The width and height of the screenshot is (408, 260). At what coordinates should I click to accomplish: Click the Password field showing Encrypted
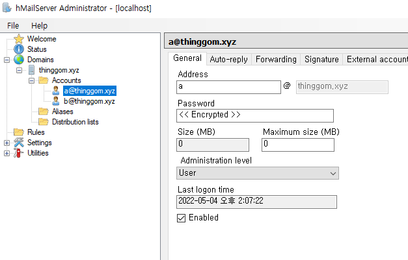255,115
